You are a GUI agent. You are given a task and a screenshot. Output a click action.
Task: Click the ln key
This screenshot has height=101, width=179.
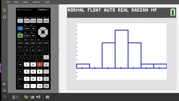click(20, 72)
